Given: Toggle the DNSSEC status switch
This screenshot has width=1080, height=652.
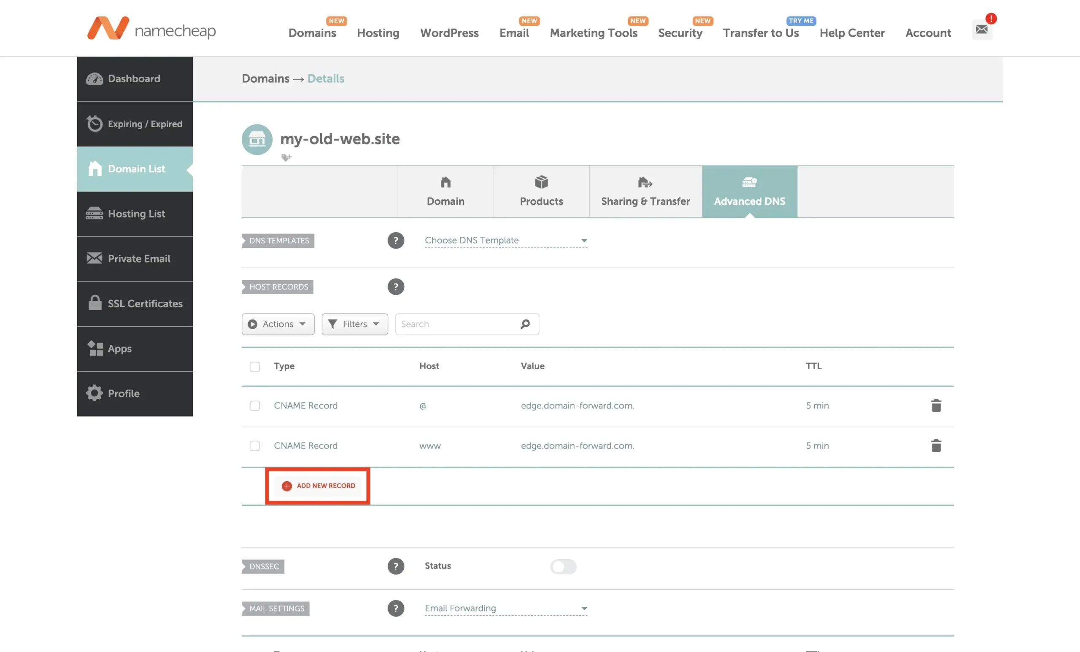Looking at the screenshot, I should [562, 566].
